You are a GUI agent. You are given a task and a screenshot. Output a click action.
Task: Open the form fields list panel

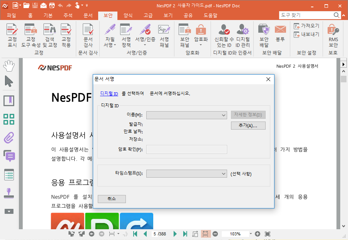pos(9,175)
